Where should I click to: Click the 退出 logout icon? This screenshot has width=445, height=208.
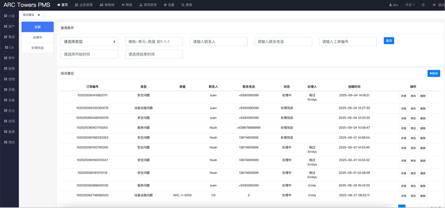click(434, 5)
